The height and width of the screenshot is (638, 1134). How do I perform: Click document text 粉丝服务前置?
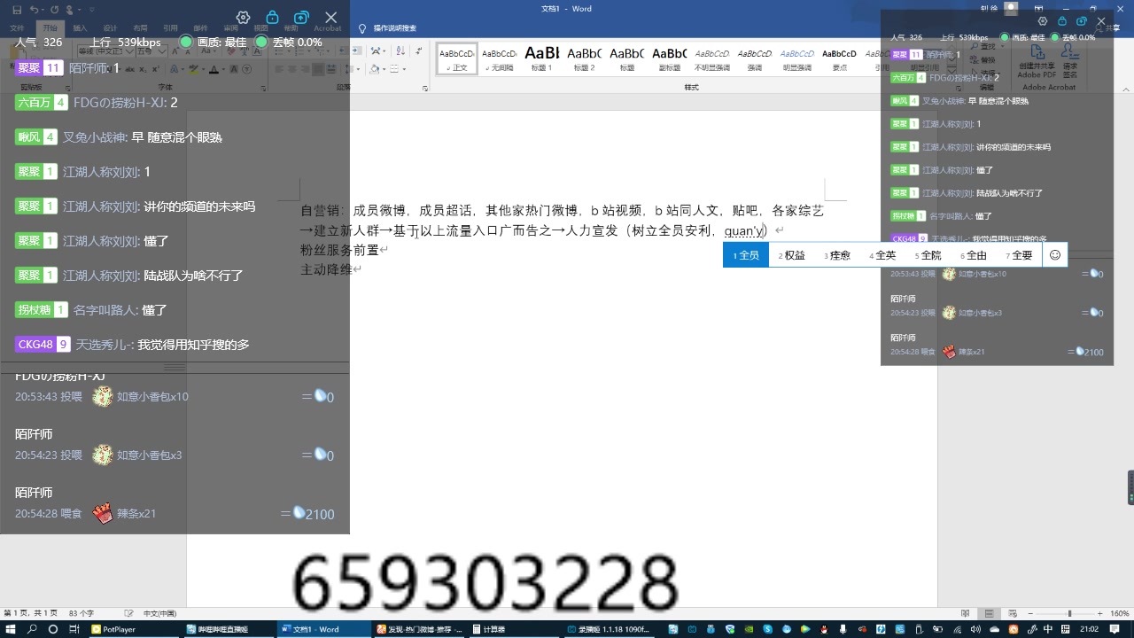click(x=339, y=250)
